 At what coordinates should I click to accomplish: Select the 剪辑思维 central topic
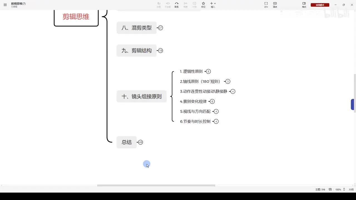tap(76, 17)
